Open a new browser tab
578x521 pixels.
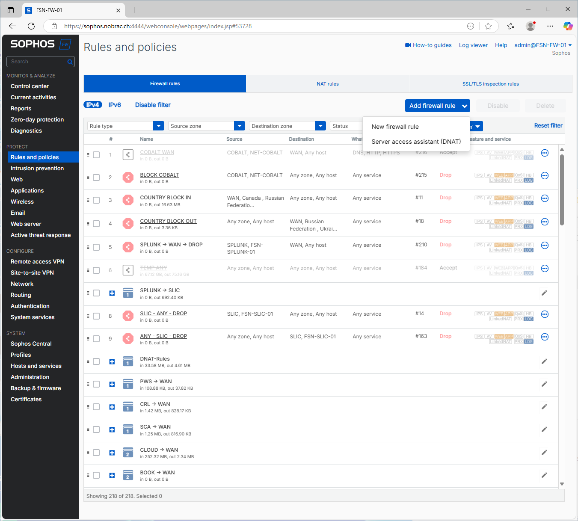click(x=134, y=10)
